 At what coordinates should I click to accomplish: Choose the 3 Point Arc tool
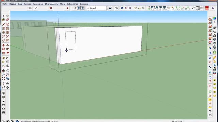(3, 40)
